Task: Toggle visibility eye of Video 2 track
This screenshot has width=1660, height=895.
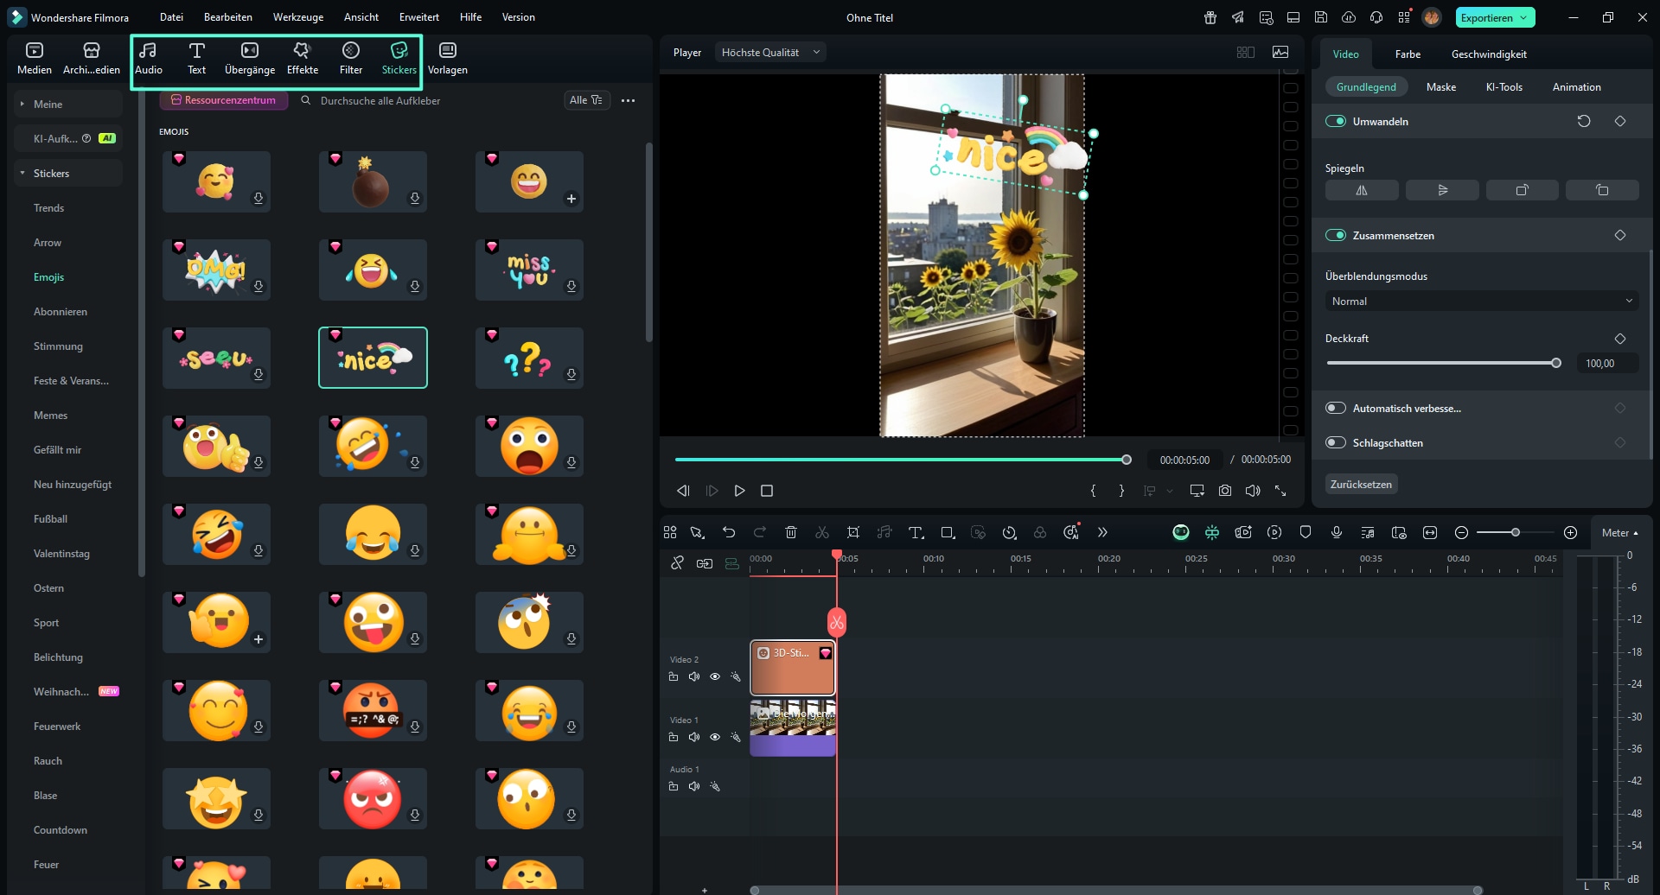Action: [715, 676]
